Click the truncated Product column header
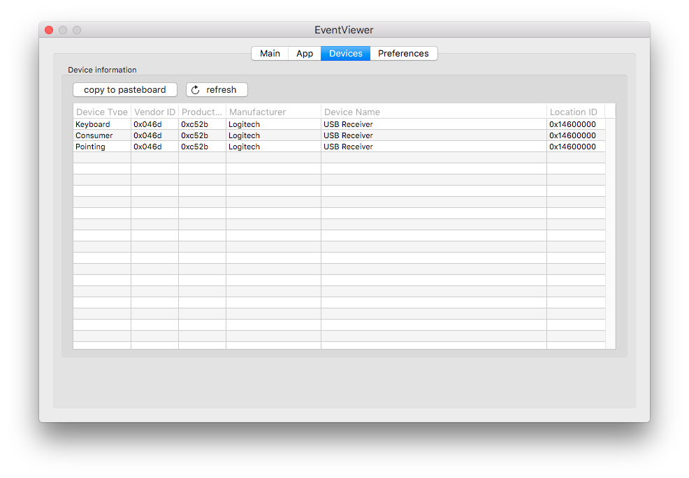The height and width of the screenshot is (478, 689). (x=202, y=112)
